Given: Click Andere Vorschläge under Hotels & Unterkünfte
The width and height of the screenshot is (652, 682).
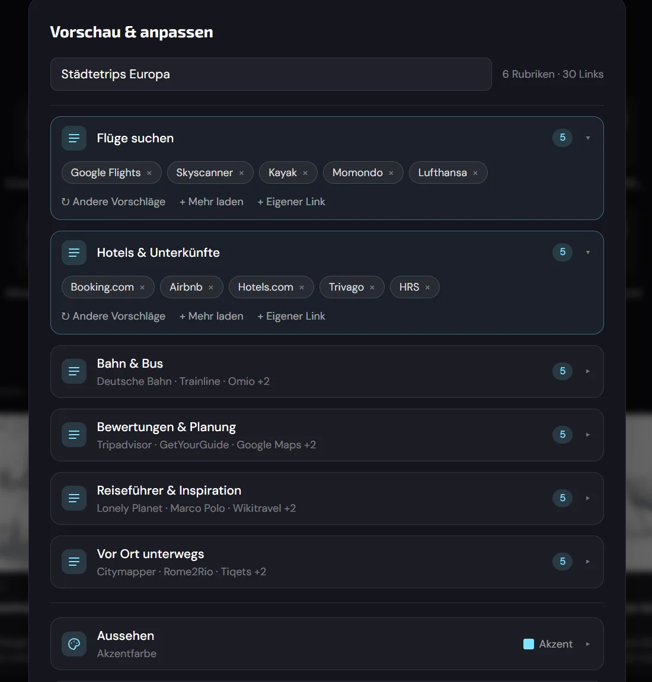Looking at the screenshot, I should pos(113,316).
